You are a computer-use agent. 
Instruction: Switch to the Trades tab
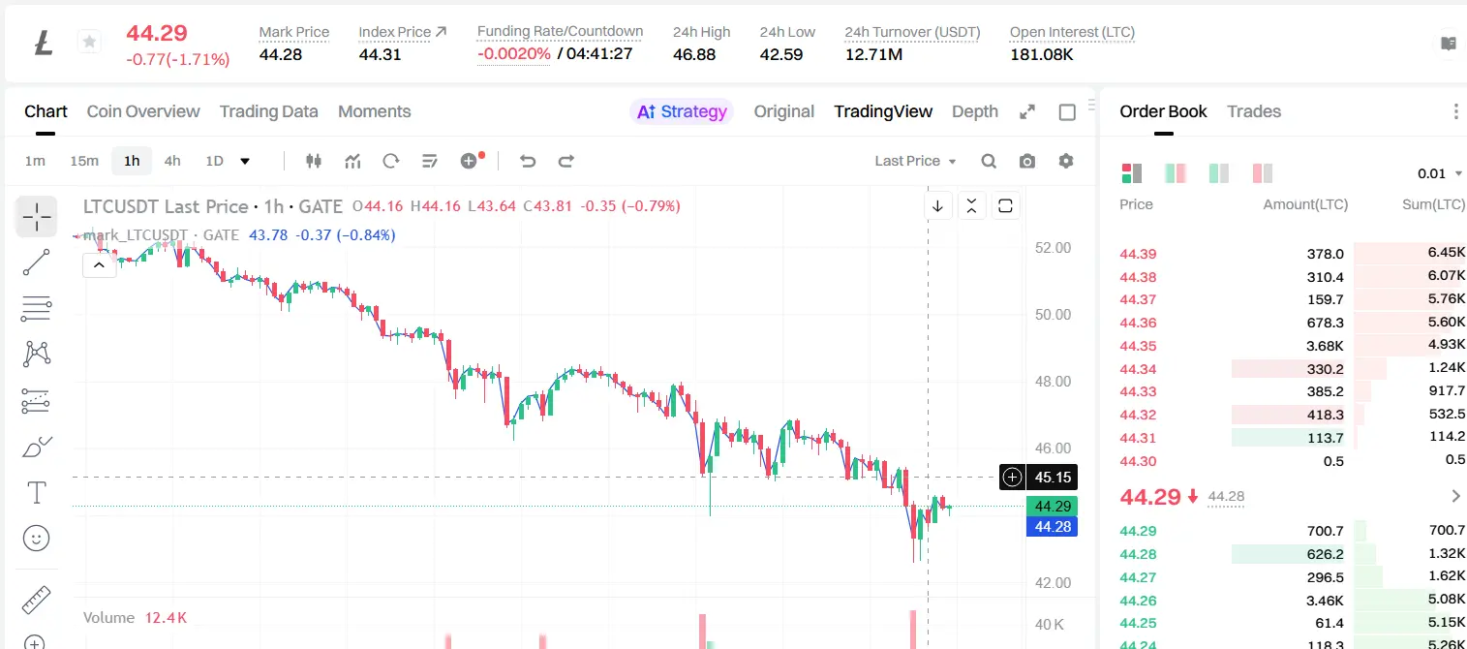pos(1254,111)
